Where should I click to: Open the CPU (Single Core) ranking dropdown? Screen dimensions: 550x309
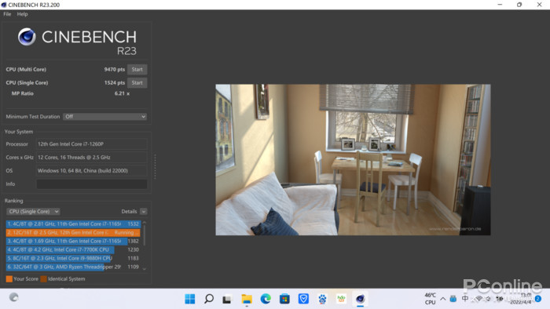coord(33,212)
